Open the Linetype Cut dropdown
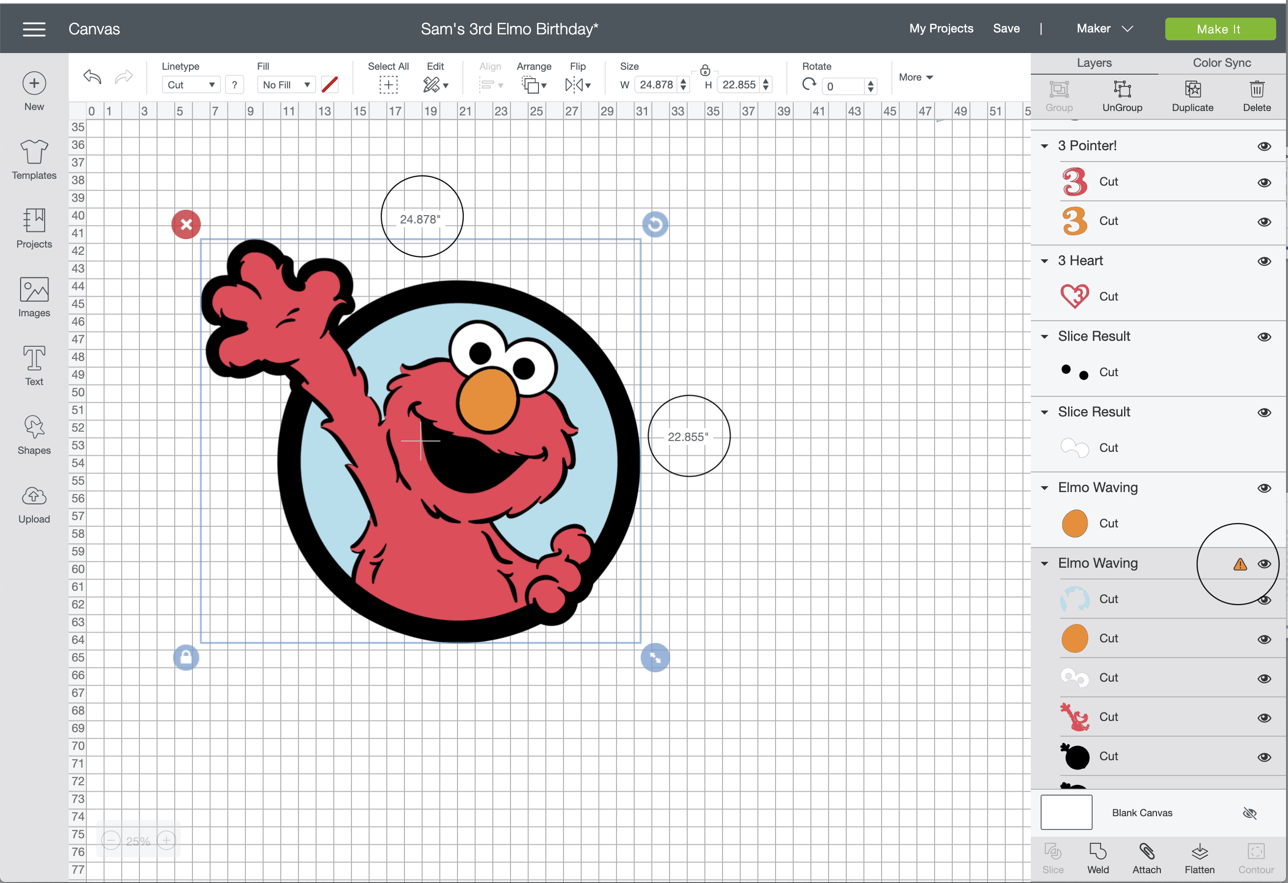The image size is (1288, 883). click(x=190, y=85)
